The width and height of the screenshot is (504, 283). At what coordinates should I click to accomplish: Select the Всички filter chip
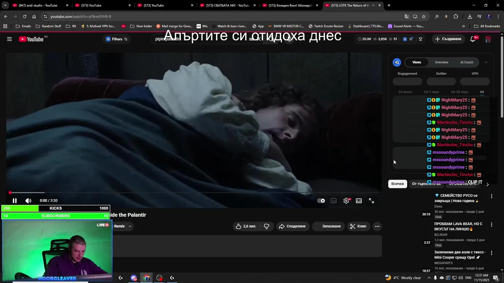398,184
